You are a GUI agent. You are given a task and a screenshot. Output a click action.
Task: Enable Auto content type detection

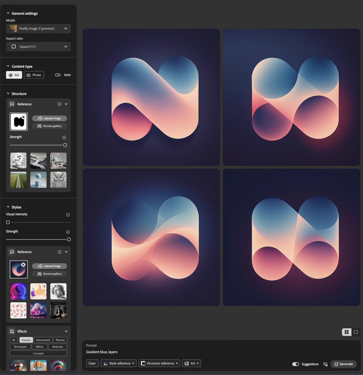tap(58, 75)
